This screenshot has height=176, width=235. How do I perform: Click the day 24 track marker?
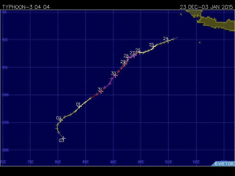(x=168, y=40)
